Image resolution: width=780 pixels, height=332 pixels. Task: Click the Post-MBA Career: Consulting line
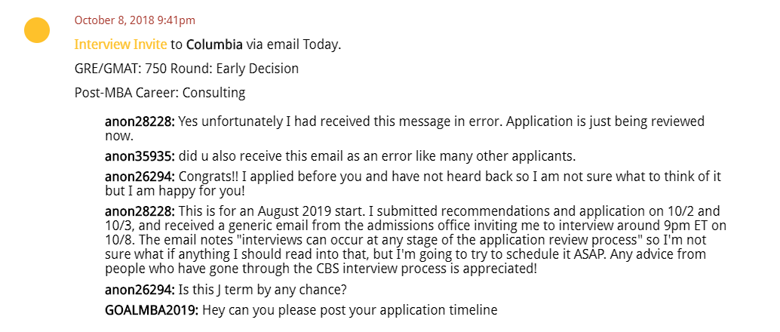point(160,93)
